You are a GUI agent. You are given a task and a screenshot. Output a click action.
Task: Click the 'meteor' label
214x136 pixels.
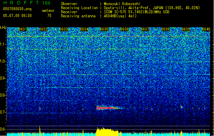[48, 11]
